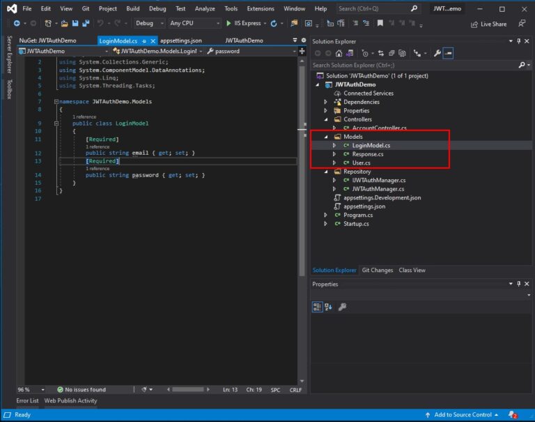Click the Refresh browser icon beside IIS Express
Screen dimensions: 535x422
pyautogui.click(x=274, y=23)
